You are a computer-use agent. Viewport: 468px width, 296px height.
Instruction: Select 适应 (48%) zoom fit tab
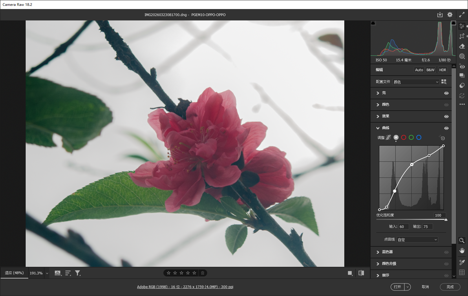click(x=14, y=273)
